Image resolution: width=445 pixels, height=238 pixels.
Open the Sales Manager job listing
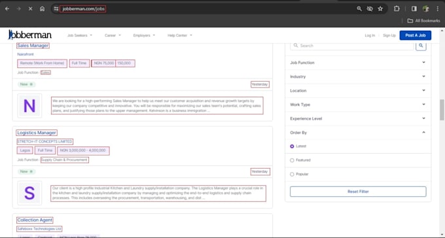tap(33, 45)
